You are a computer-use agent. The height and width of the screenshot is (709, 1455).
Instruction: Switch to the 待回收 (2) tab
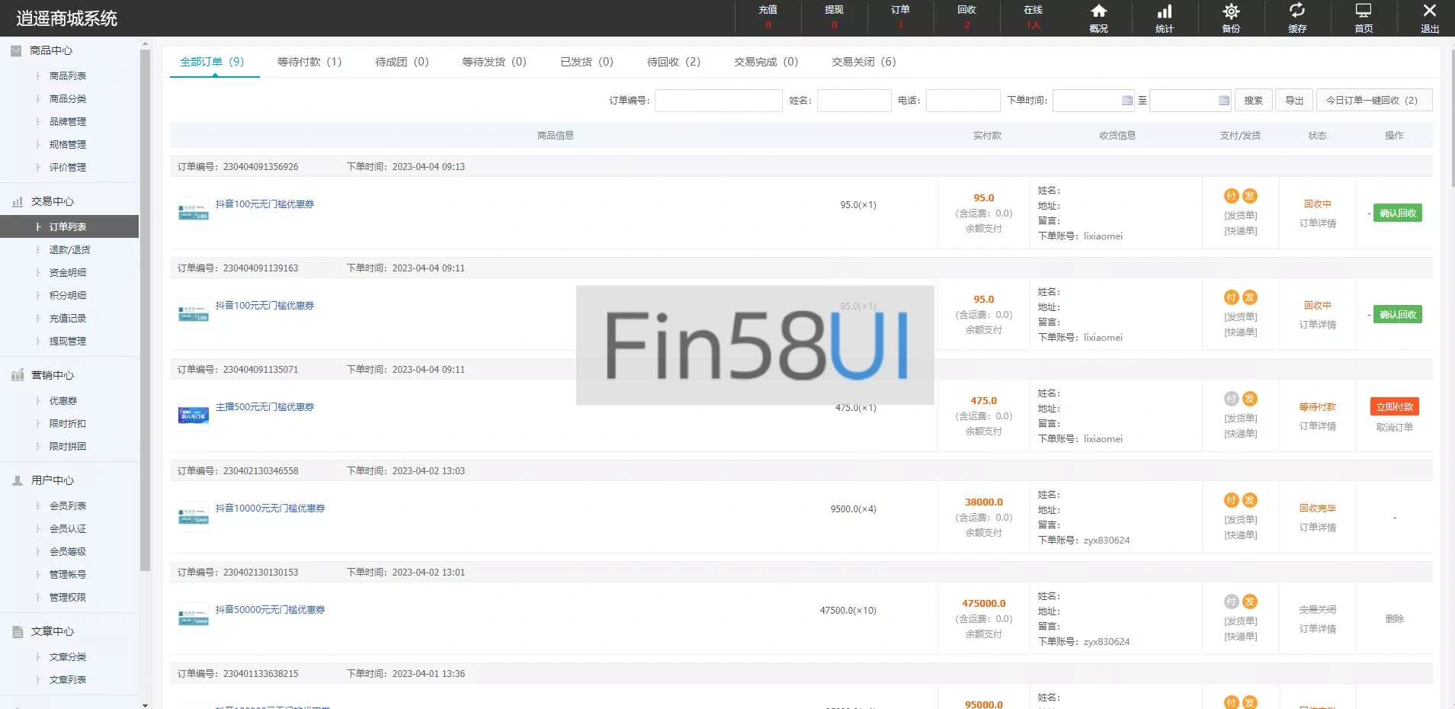tap(673, 62)
